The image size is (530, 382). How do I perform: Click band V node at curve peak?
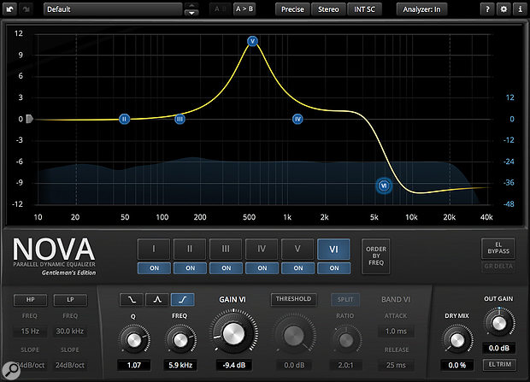pos(252,41)
